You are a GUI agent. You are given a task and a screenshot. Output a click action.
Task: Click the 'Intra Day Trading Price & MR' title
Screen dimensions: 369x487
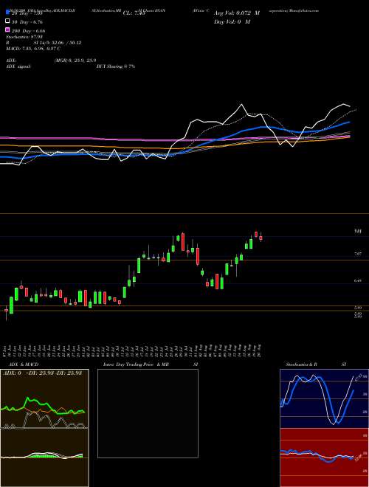136,365
